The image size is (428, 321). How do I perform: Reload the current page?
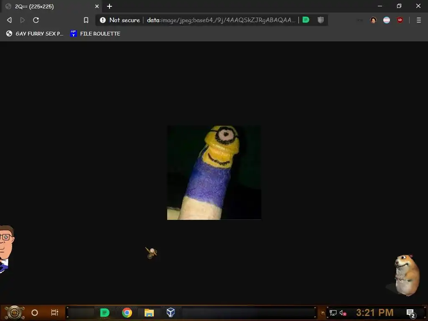[x=36, y=20]
